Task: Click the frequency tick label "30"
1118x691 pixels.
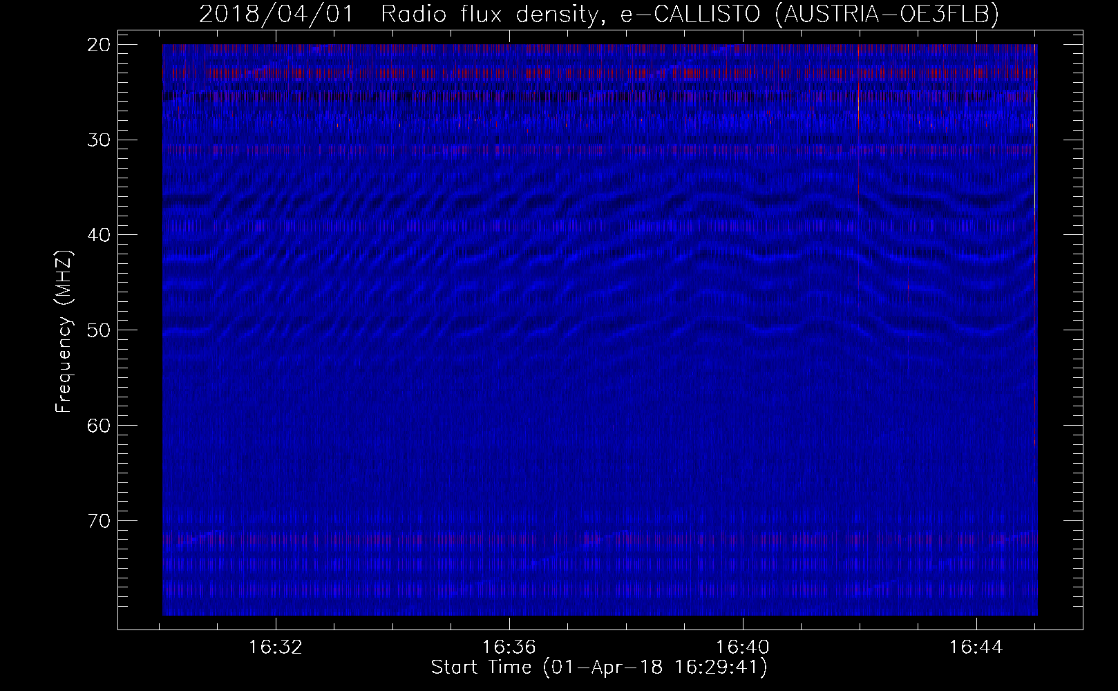Action: [100, 140]
